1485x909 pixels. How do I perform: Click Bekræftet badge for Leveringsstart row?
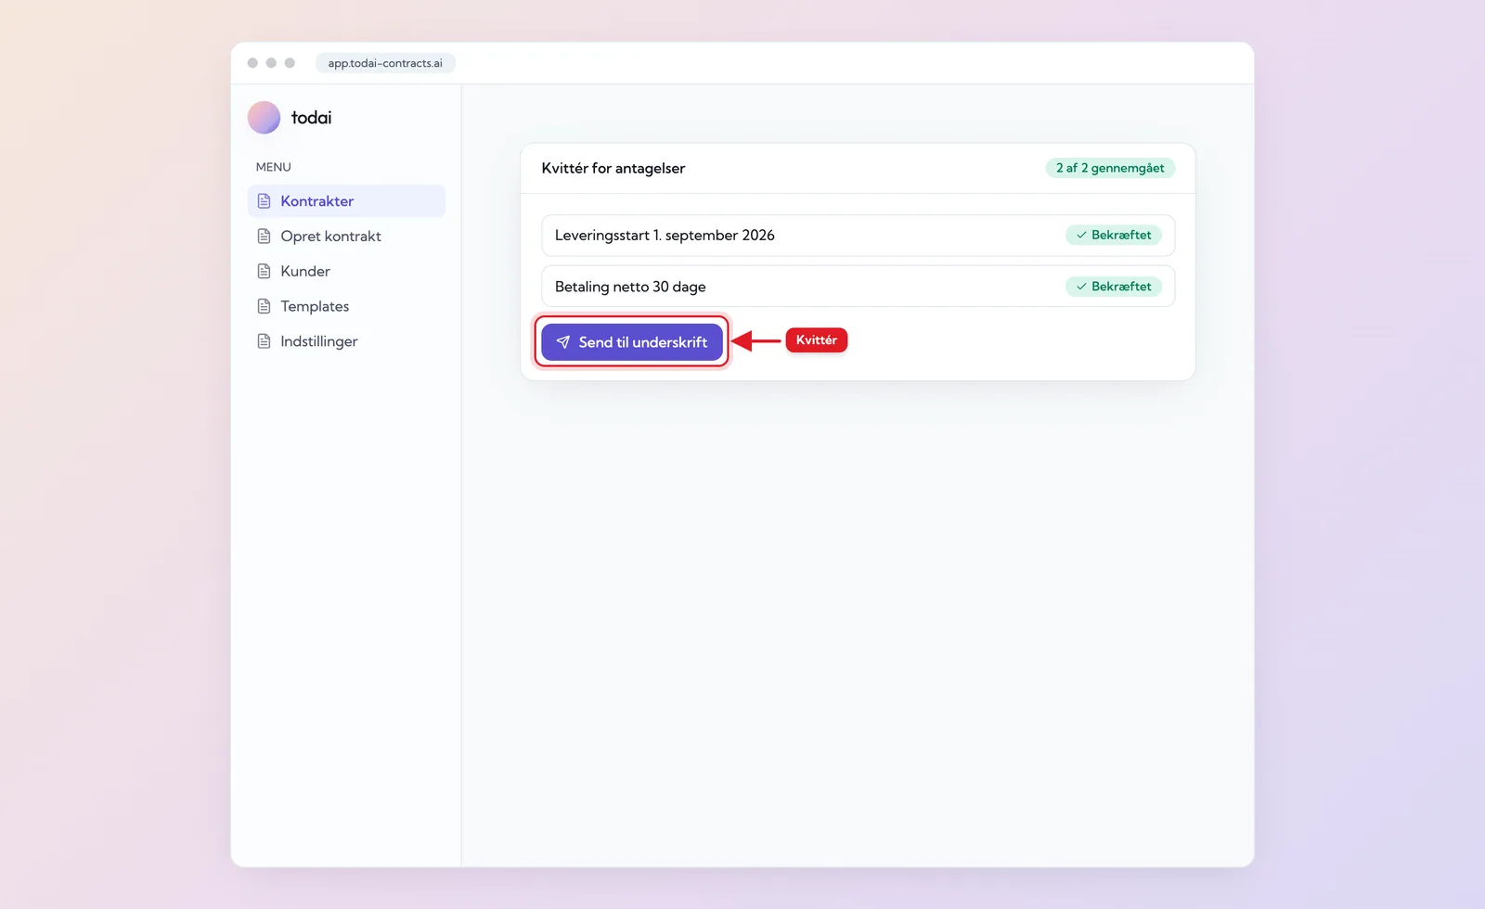click(x=1113, y=236)
